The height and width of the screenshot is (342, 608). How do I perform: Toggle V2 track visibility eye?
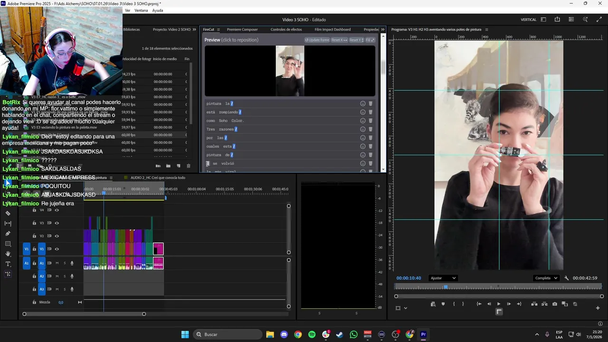click(x=57, y=236)
